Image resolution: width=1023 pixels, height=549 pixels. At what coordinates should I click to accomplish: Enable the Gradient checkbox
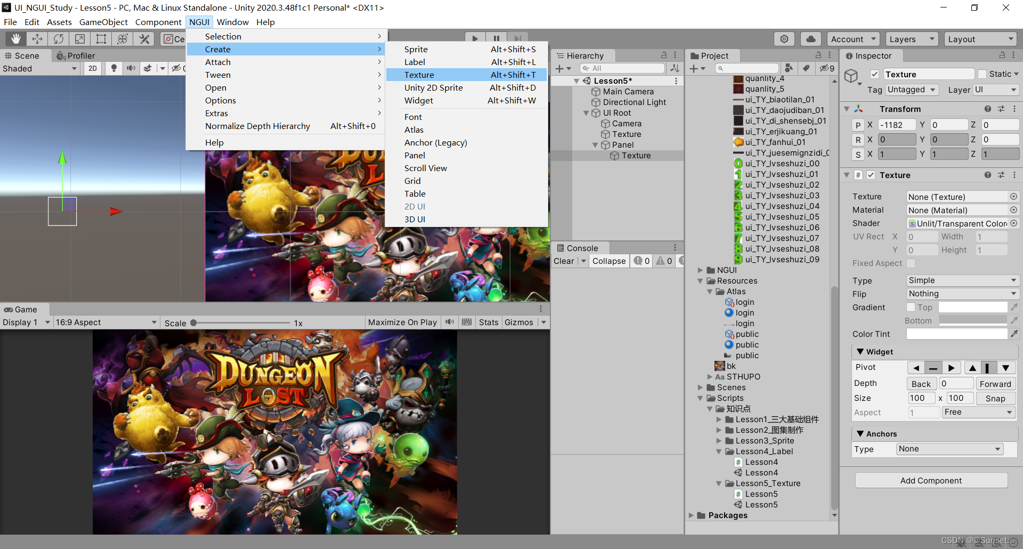(x=911, y=307)
